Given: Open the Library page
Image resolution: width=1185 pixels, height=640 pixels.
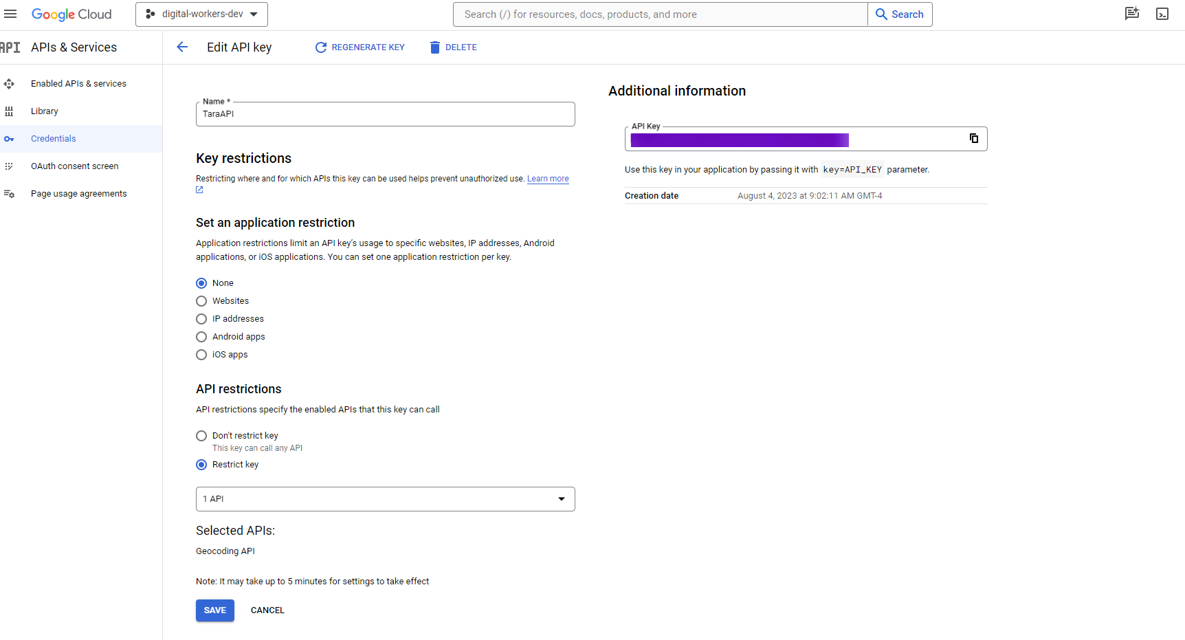Looking at the screenshot, I should 45,111.
